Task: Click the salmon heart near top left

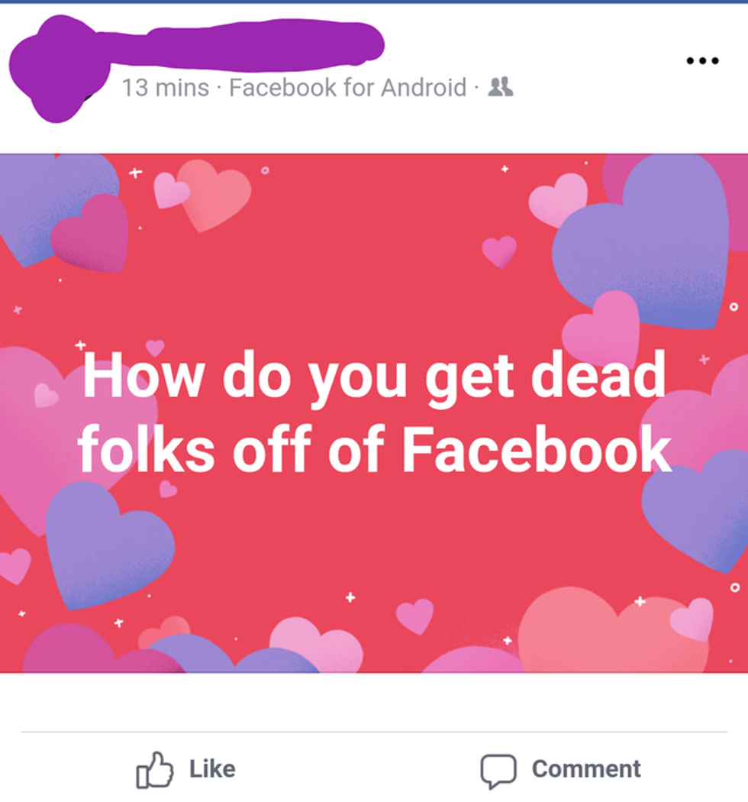Action: [214, 195]
